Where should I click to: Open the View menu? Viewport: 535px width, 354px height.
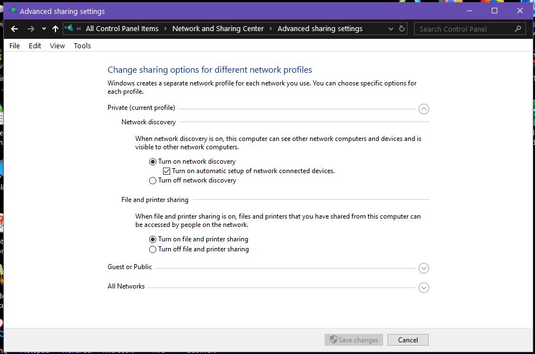coord(57,45)
